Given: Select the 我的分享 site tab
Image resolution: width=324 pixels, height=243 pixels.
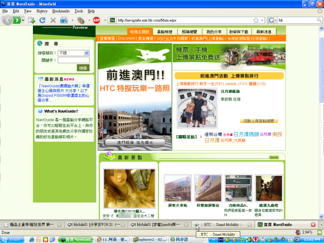Looking at the screenshot, I should (x=214, y=31).
